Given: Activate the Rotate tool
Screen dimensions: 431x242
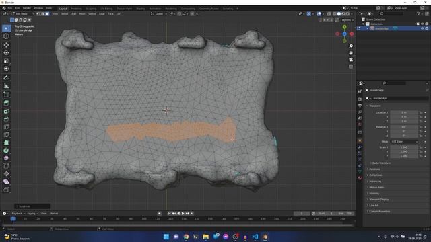Looking at the screenshot, I should tap(6, 53).
